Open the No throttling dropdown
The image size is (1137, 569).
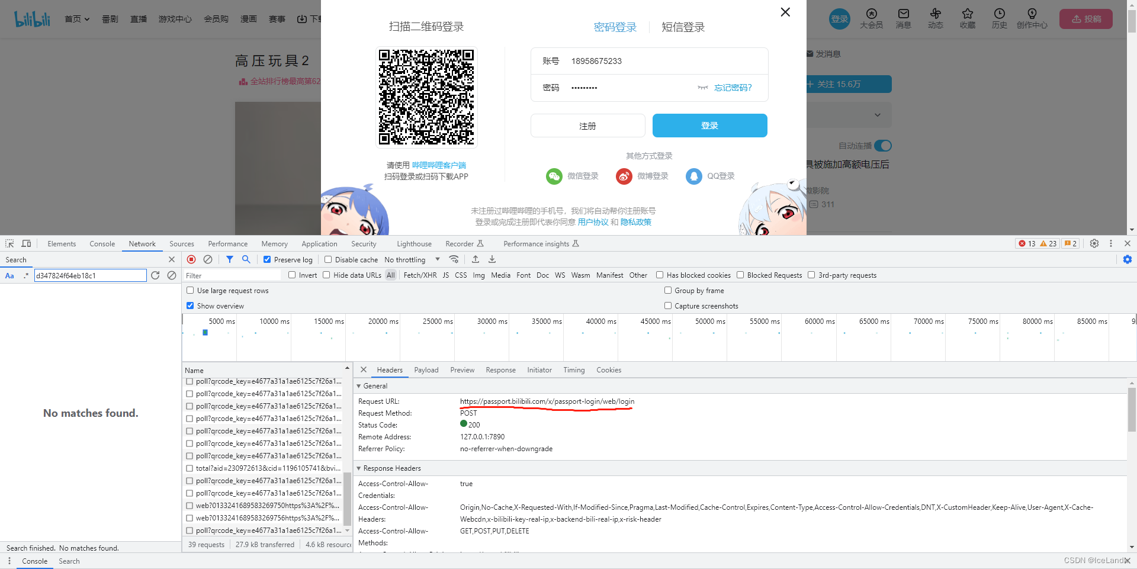411,259
